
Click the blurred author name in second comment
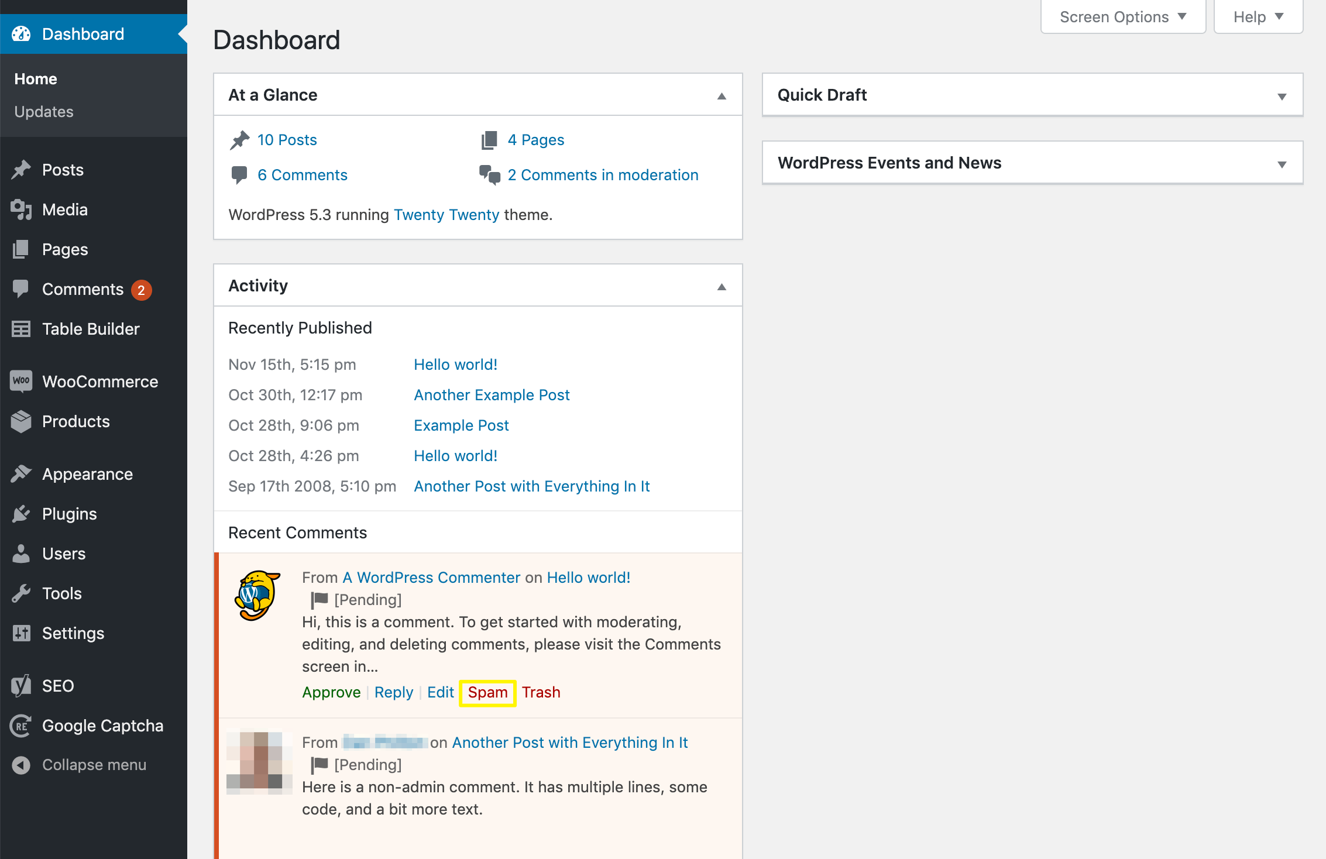[384, 743]
